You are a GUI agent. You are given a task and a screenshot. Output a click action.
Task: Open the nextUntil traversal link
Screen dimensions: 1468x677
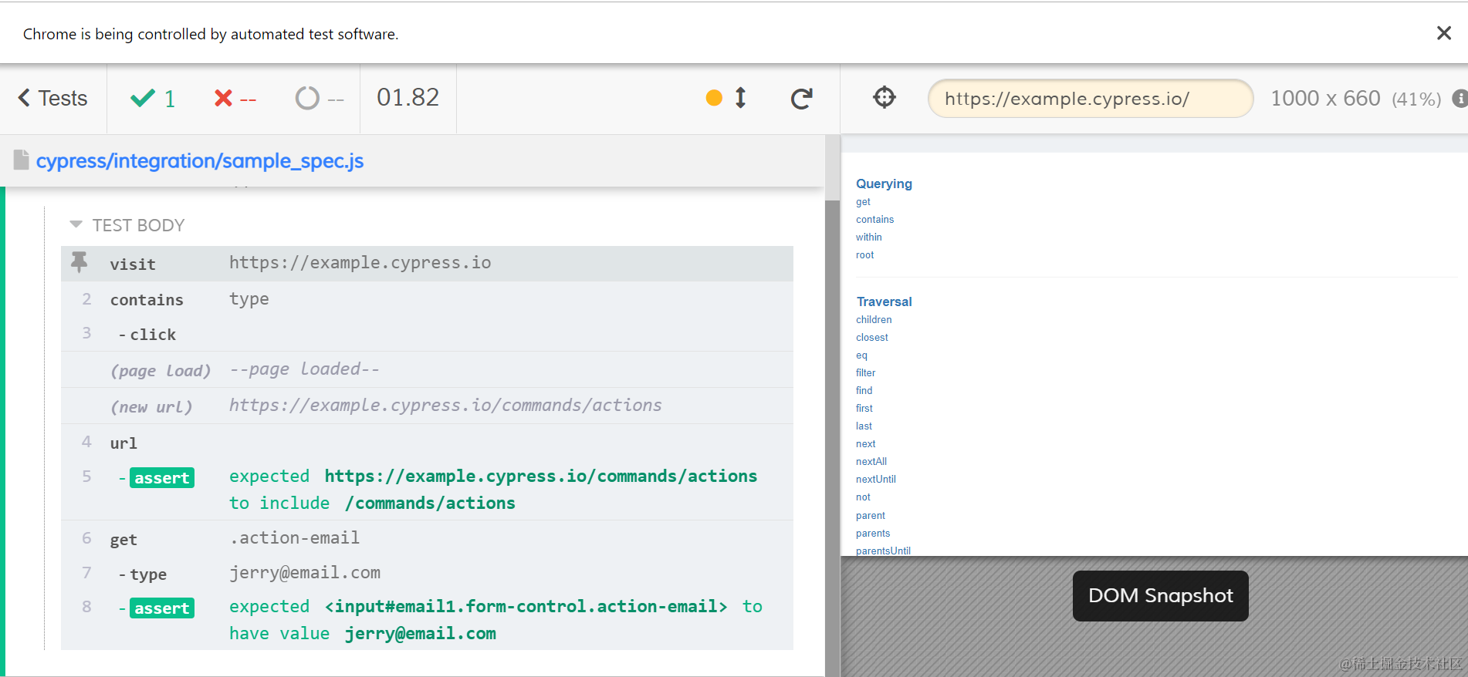(876, 480)
